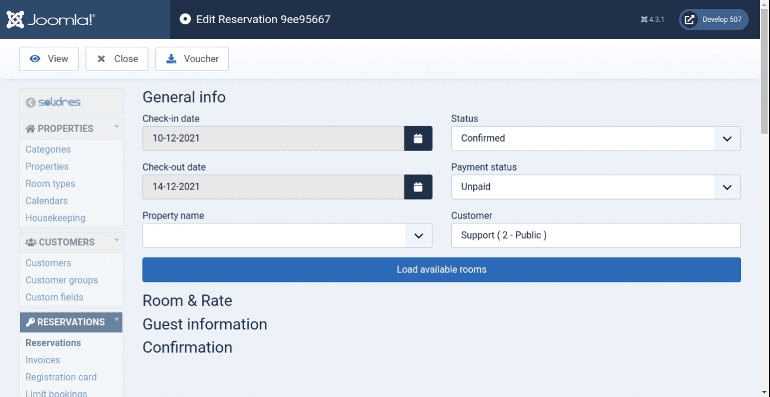Viewport: 770px width, 397px height.
Task: Click the Solidres logo in sidebar
Action: pos(53,102)
